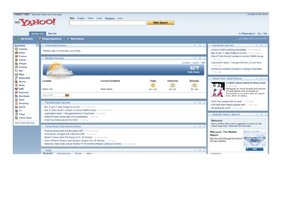282x218 pixels.
Task: Open the Shine quicklink icon
Action: [16, 100]
